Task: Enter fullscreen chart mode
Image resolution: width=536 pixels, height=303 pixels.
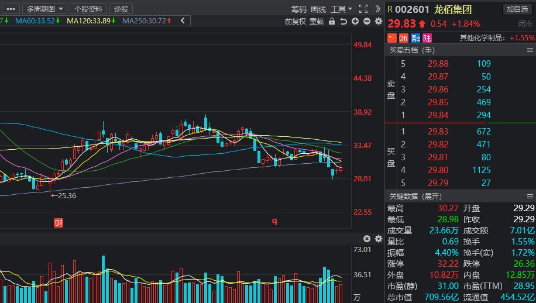Action: (363, 9)
